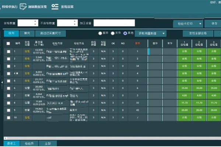The height and width of the screenshot is (147, 221).
Task: Open the 检验卡打印 dropdown arrow
Action: point(200,24)
